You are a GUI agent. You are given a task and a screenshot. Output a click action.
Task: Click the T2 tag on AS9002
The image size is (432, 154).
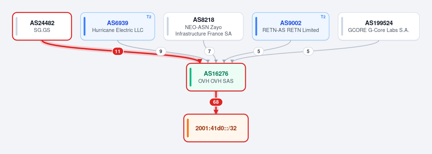pos(323,17)
